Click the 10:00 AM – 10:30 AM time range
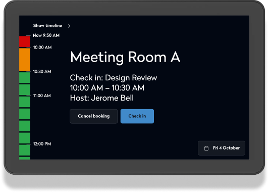 [x=107, y=88]
